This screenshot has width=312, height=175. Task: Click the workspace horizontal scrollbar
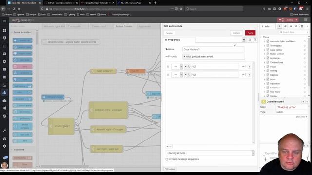coord(65,166)
